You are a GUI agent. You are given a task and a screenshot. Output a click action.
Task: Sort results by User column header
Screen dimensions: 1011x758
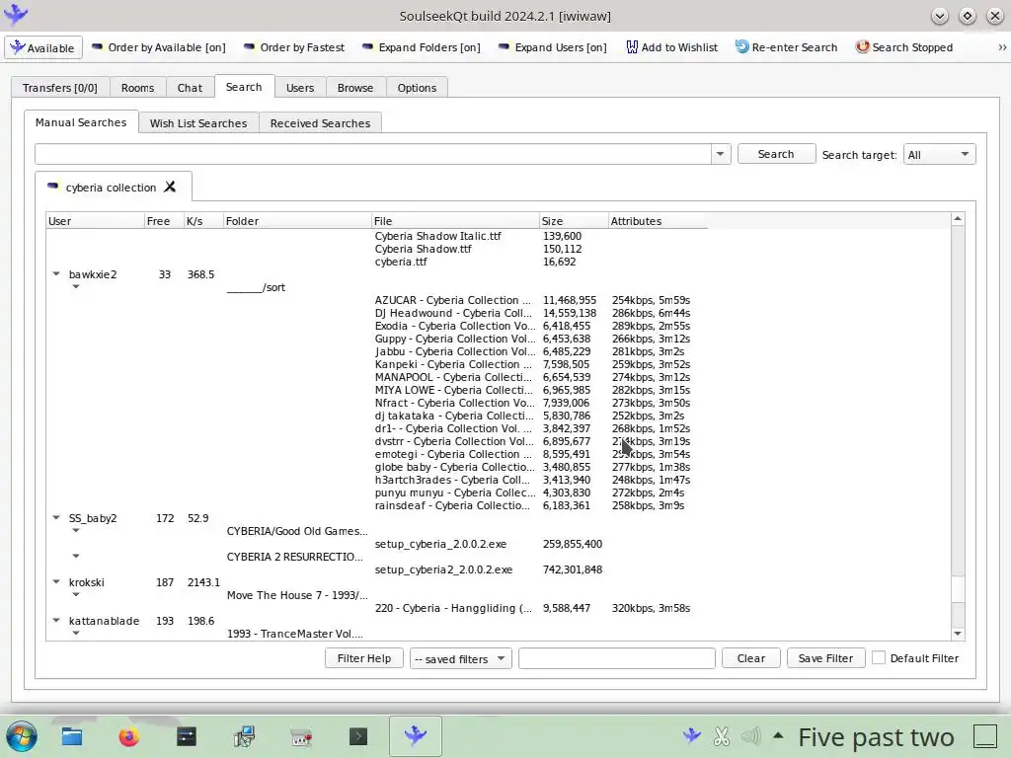95,221
